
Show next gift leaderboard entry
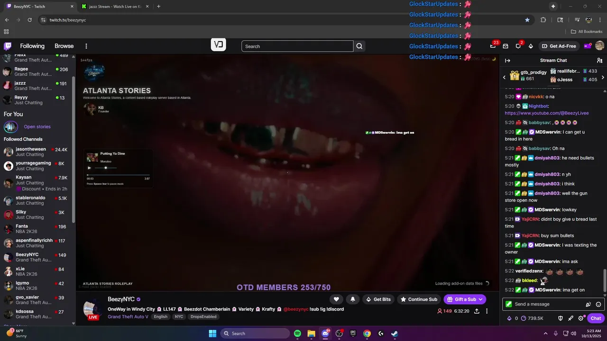pos(603,77)
